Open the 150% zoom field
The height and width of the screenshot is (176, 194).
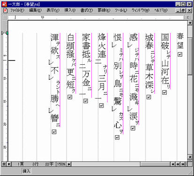[61, 164]
